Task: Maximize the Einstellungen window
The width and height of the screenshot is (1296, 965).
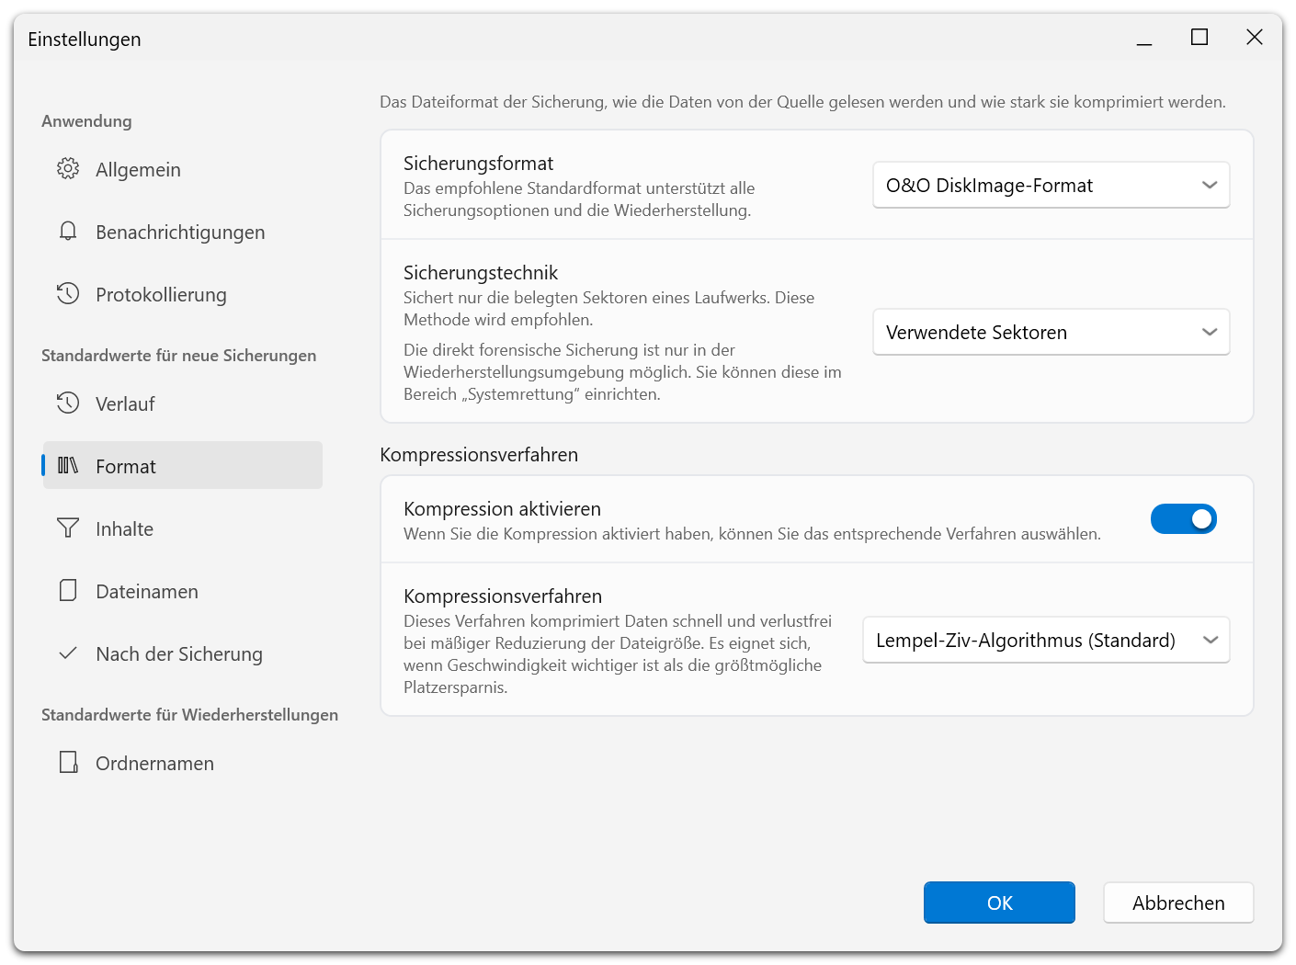Action: [x=1199, y=38]
